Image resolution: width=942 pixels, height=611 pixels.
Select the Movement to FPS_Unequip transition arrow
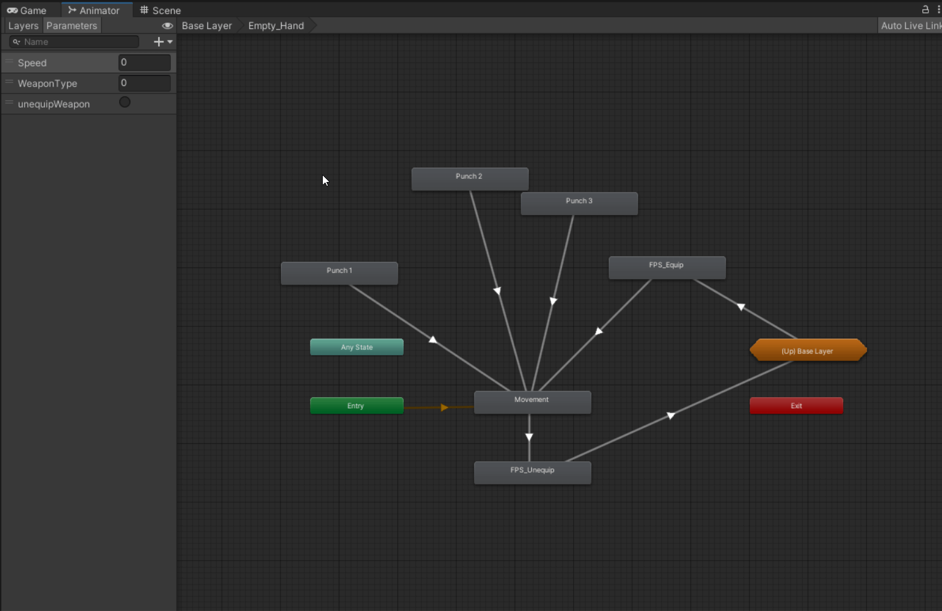529,437
